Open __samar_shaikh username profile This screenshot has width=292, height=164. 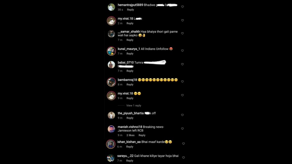click(x=129, y=32)
